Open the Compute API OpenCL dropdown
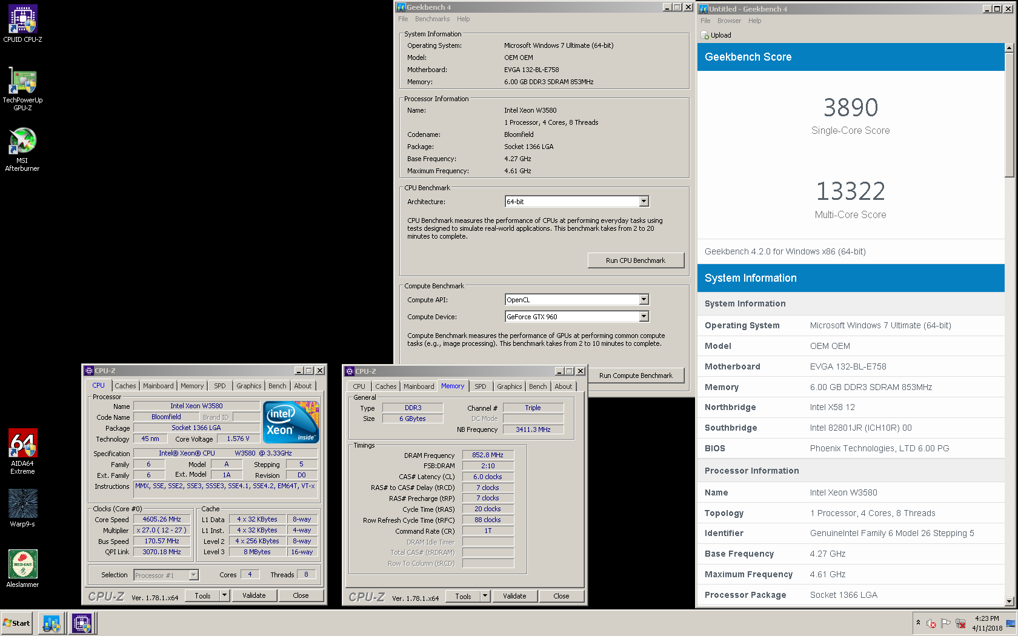This screenshot has width=1018, height=636. click(x=644, y=300)
